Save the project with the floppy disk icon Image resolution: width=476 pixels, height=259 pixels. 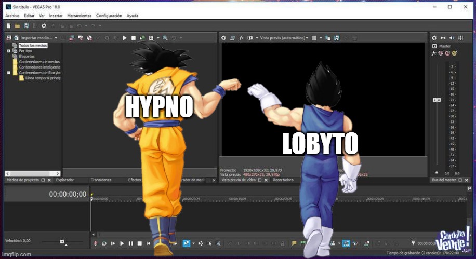click(26, 26)
